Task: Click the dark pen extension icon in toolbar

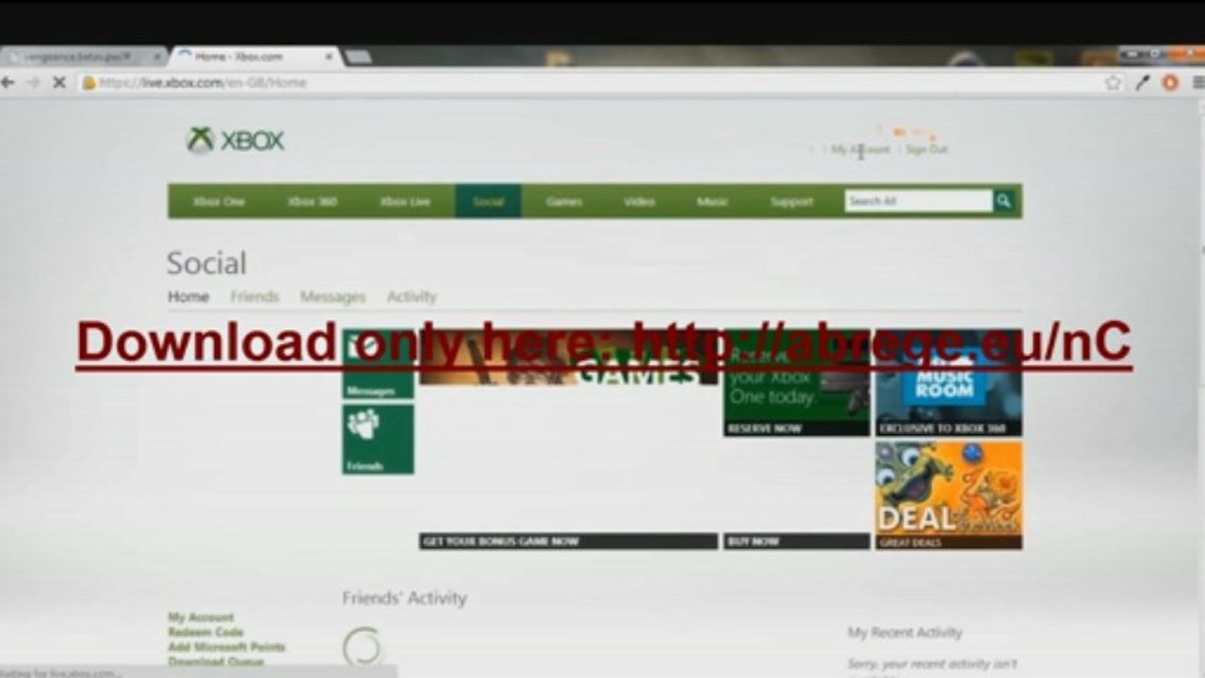Action: [1142, 83]
